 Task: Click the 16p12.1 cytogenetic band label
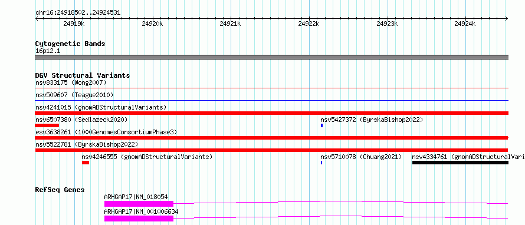[48, 51]
